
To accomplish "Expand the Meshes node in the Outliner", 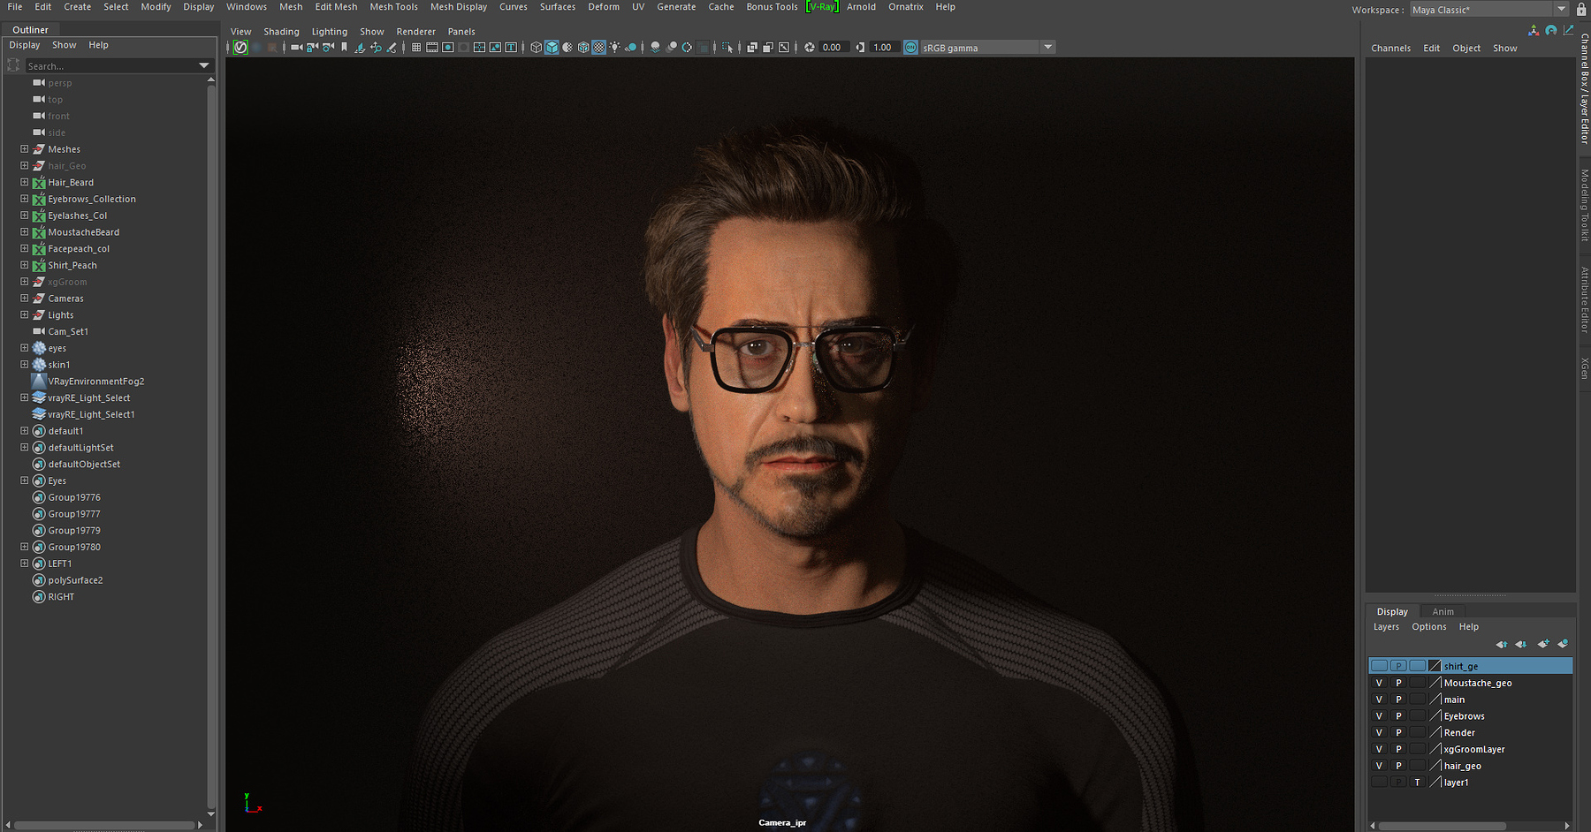I will click(24, 149).
